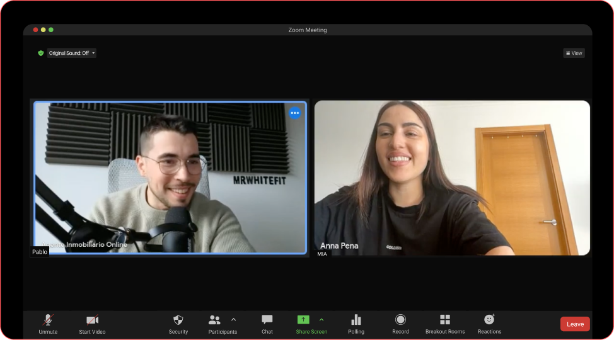
Task: Select Anna Pena's video tile
Action: coord(452,178)
